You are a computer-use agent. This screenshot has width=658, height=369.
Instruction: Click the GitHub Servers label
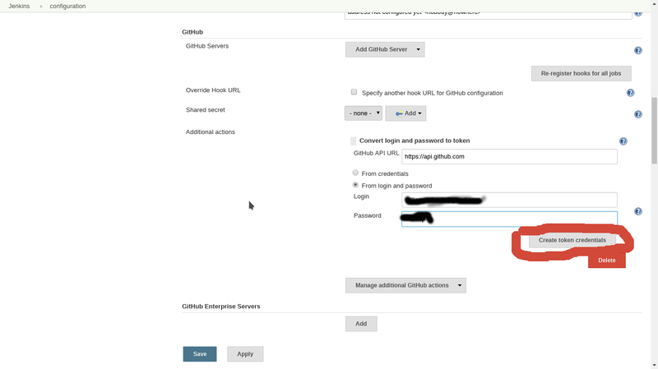[x=207, y=46]
